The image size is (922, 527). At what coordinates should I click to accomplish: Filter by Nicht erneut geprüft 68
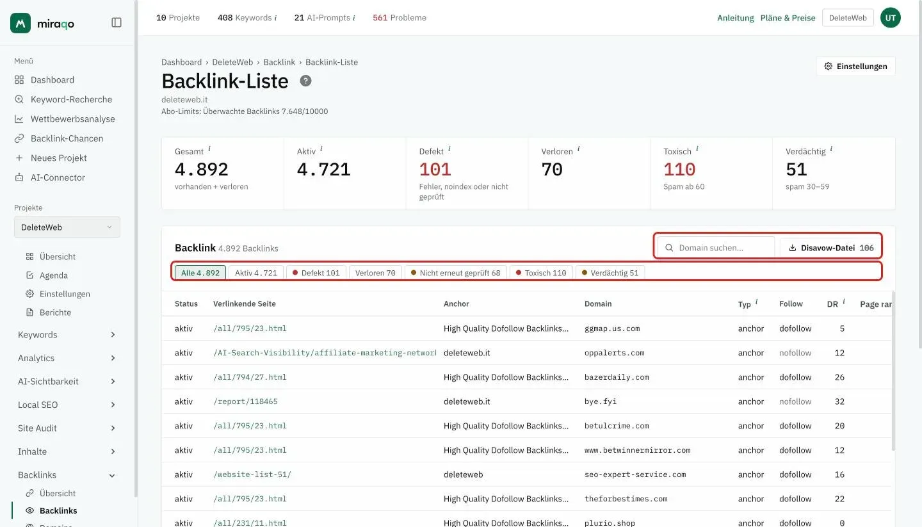456,273
